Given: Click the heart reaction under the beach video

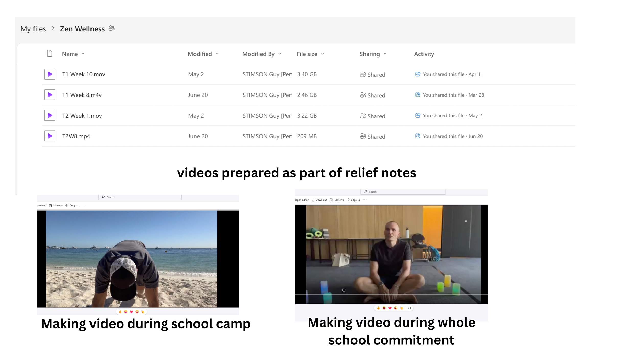Looking at the screenshot, I should pos(131,312).
